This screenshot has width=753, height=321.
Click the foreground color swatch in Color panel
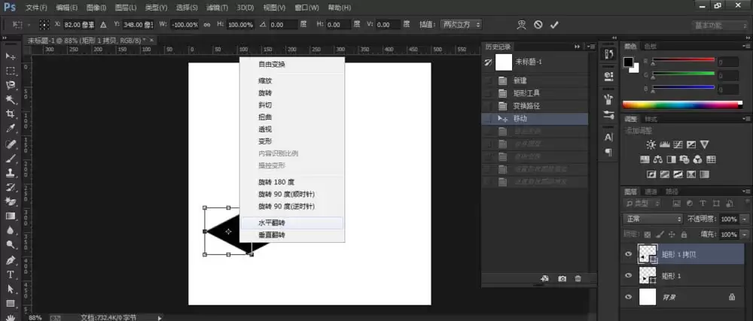[x=628, y=62]
